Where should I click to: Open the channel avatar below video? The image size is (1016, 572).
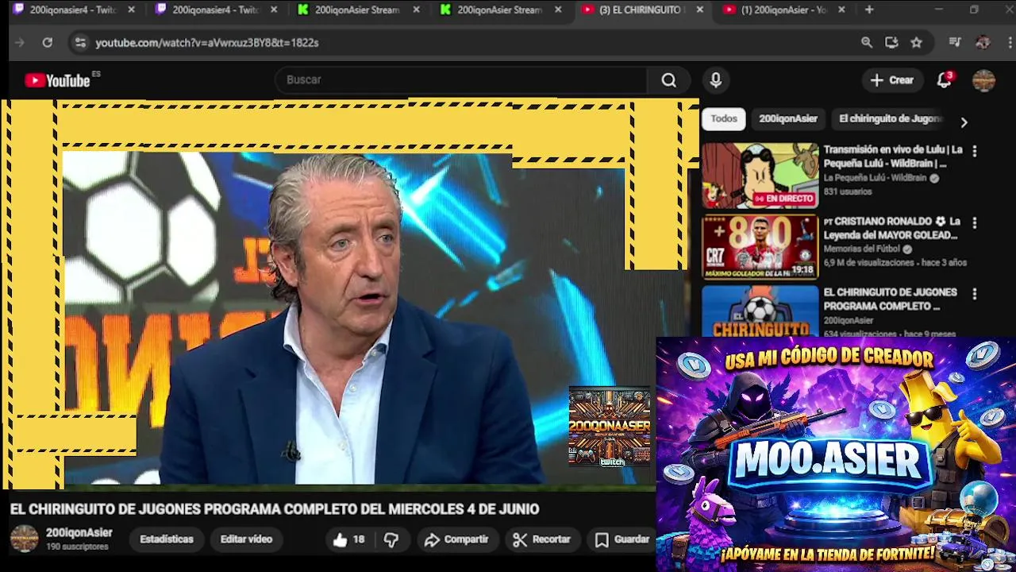[24, 539]
